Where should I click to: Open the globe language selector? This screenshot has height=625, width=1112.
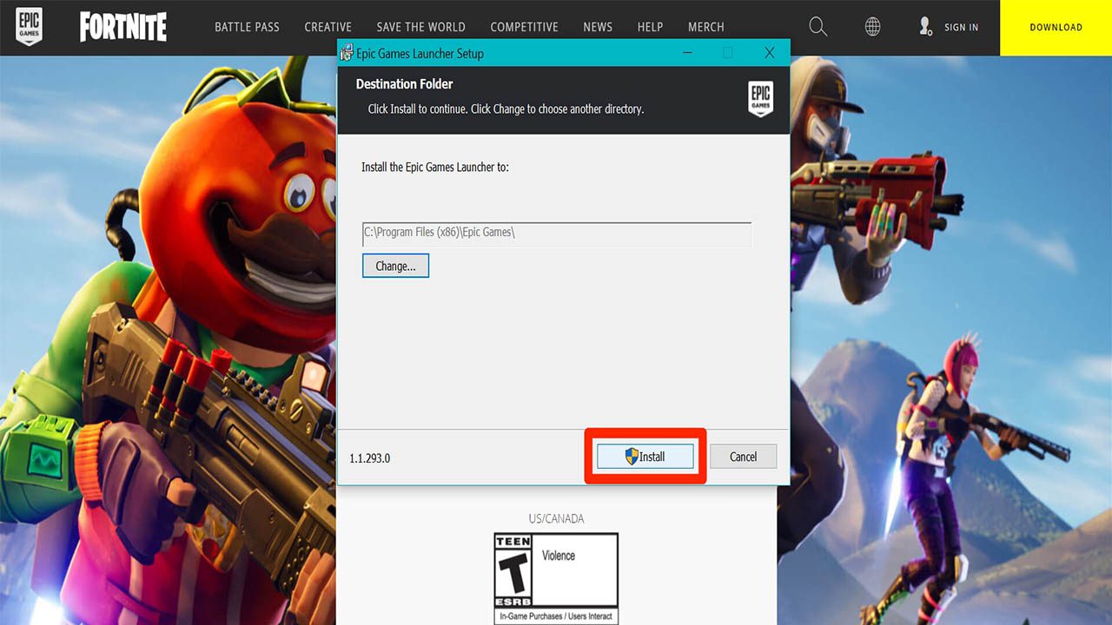tap(872, 27)
